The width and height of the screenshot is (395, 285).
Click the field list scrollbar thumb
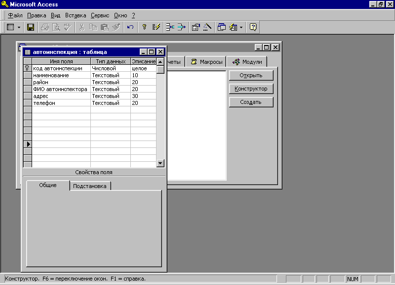pyautogui.click(x=160, y=69)
